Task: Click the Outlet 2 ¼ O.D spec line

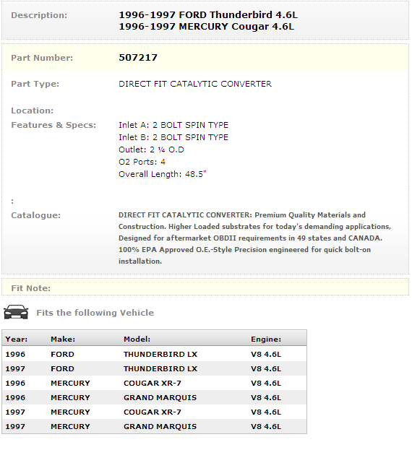Action: [151, 150]
